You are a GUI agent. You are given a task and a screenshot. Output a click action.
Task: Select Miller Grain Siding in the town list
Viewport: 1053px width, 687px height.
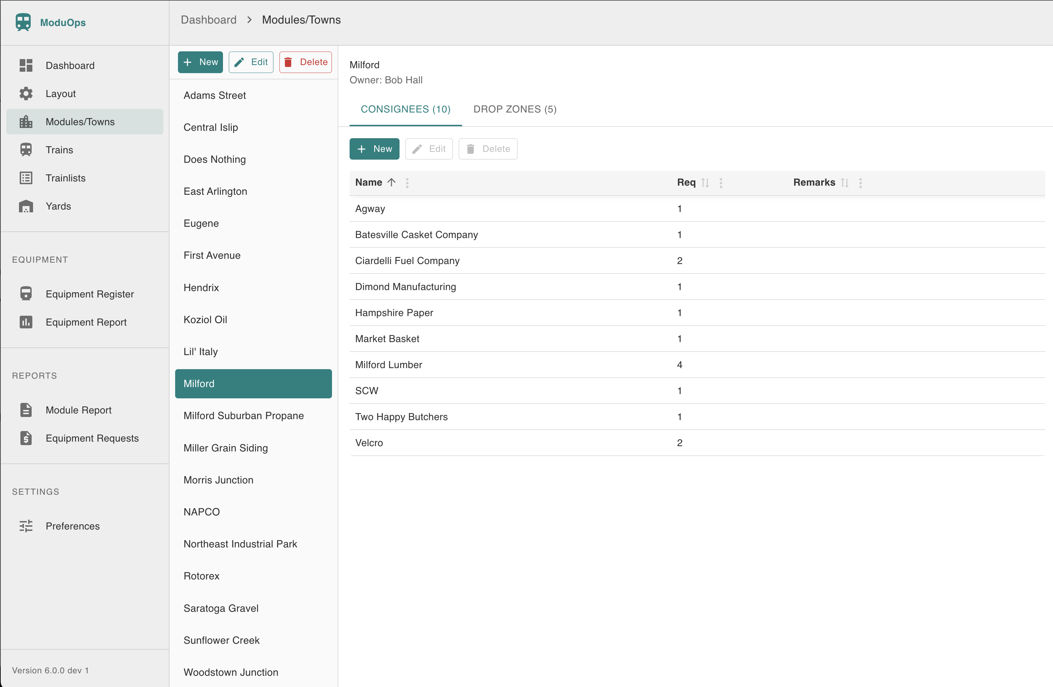[225, 448]
